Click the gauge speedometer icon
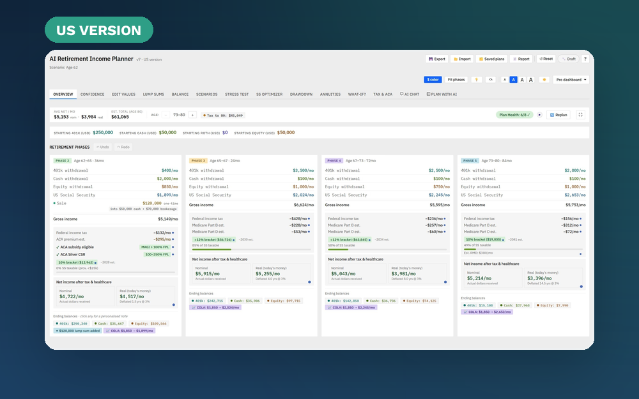Image resolution: width=639 pixels, height=399 pixels. click(491, 80)
